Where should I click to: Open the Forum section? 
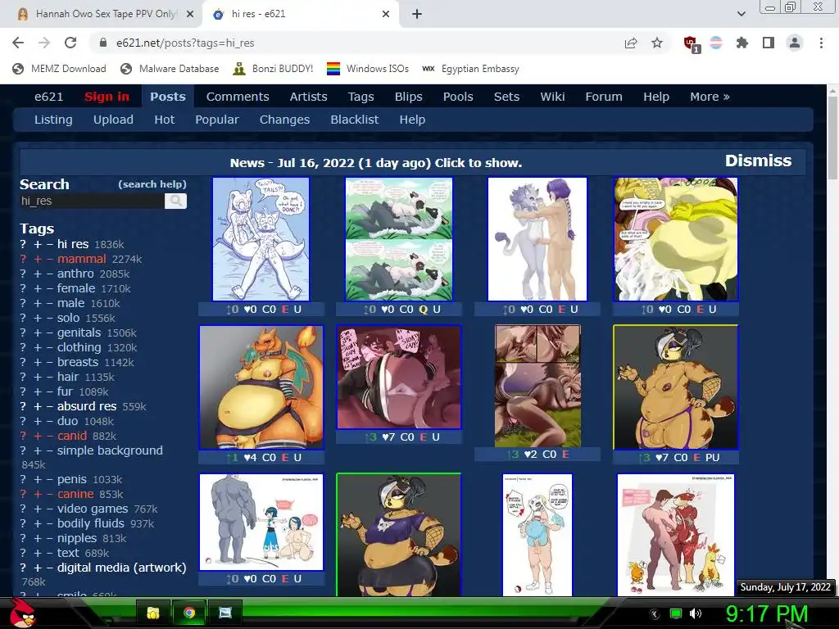pyautogui.click(x=604, y=97)
